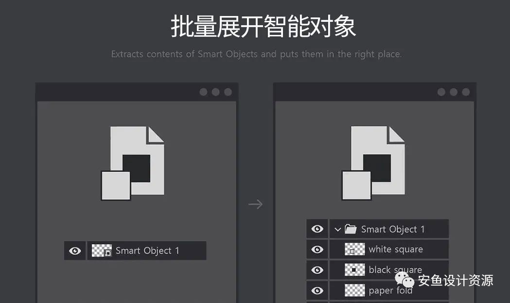Viewport: 510px width, 303px height.
Task: Click the gray arrow between the two panels
Action: coord(255,204)
